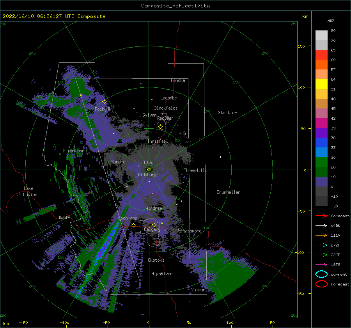Screen dimensions: 351x328
Task: Click the white plus marker south of Stettler
Action: click(x=220, y=157)
